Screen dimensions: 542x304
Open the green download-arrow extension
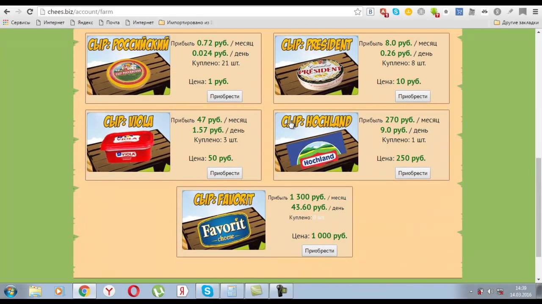tap(434, 12)
